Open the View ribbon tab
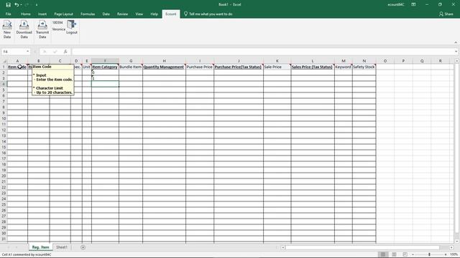The image size is (460, 258). point(139,14)
